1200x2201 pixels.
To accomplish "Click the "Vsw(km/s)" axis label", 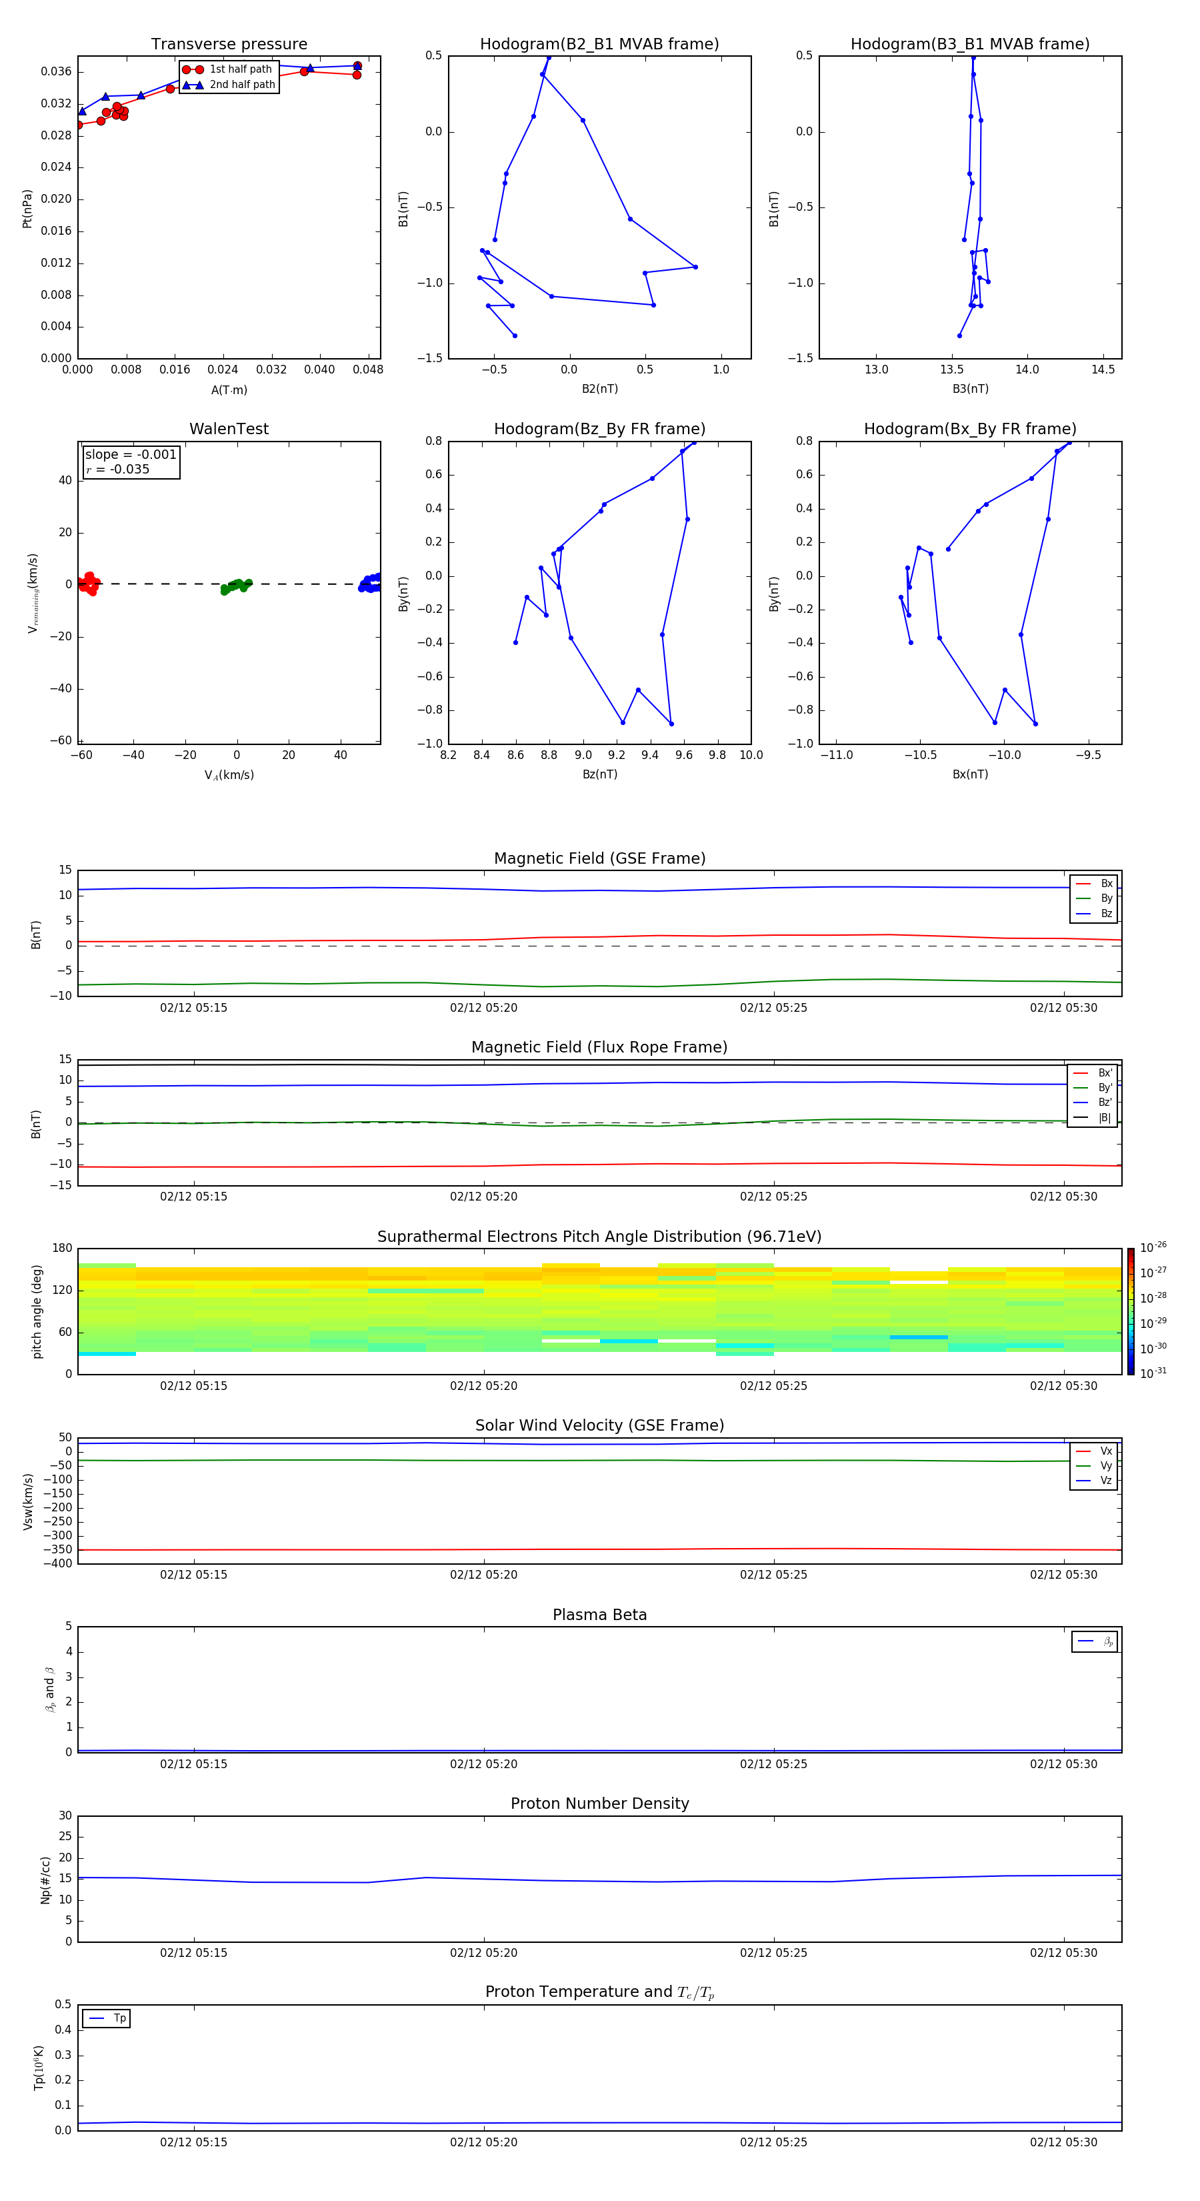I will click(28, 1501).
